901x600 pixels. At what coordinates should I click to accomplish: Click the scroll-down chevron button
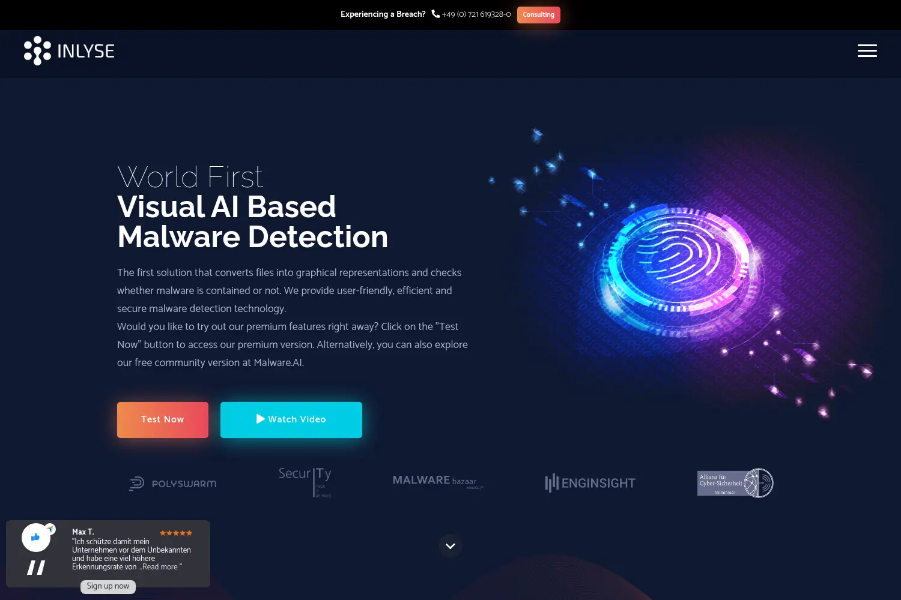(450, 546)
